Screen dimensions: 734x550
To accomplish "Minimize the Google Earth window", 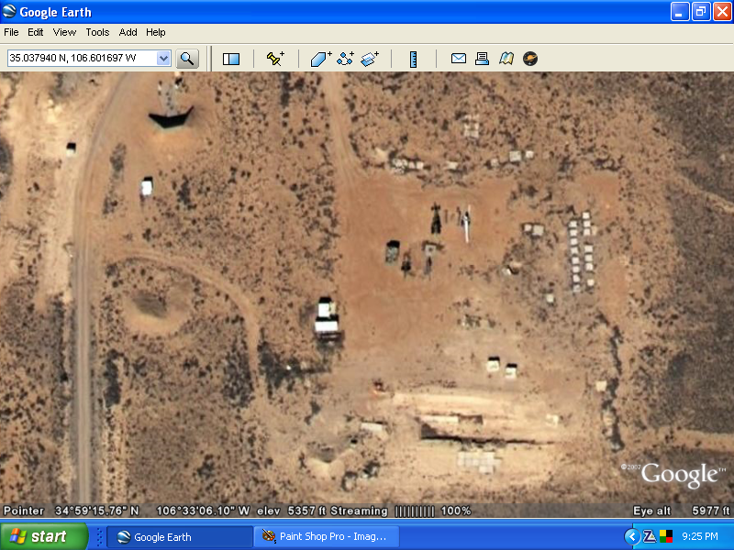I will [x=679, y=12].
